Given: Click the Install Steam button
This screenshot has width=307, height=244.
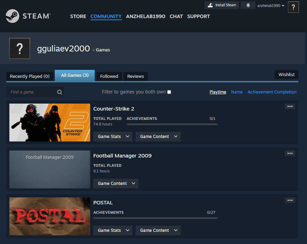Looking at the screenshot, I should point(222,5).
